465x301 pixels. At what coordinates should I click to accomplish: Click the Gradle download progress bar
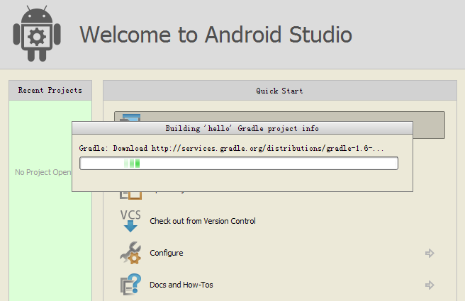point(239,163)
